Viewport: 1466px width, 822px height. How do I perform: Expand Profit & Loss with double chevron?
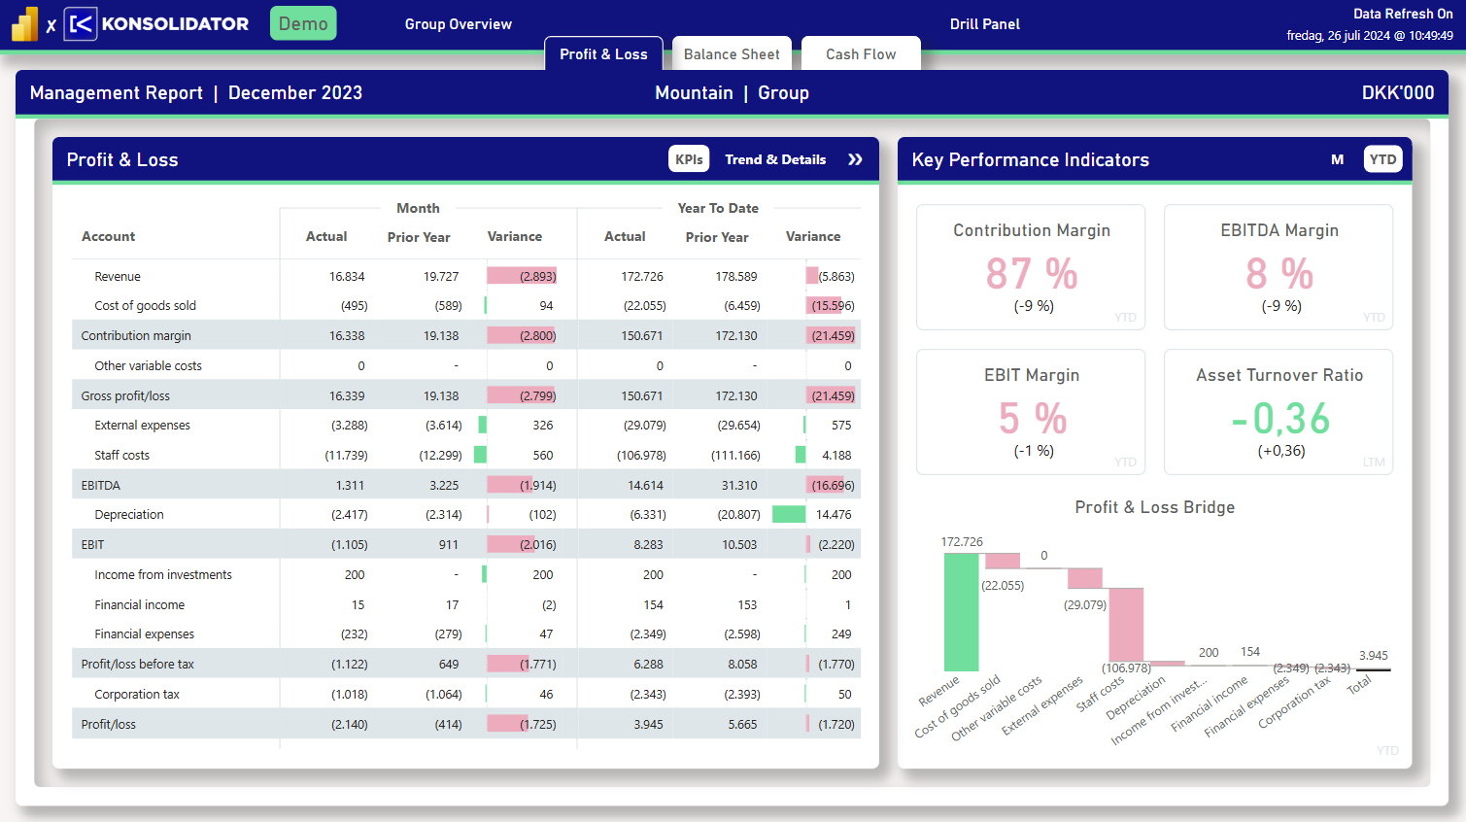[855, 159]
